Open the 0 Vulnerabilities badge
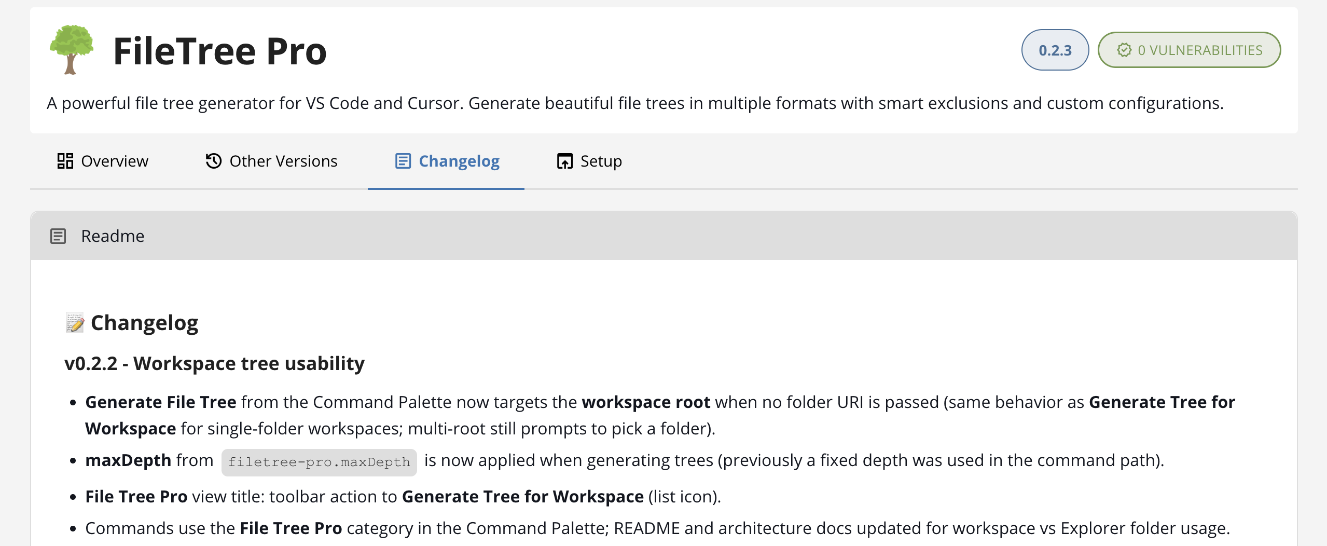The image size is (1327, 546). 1189,50
